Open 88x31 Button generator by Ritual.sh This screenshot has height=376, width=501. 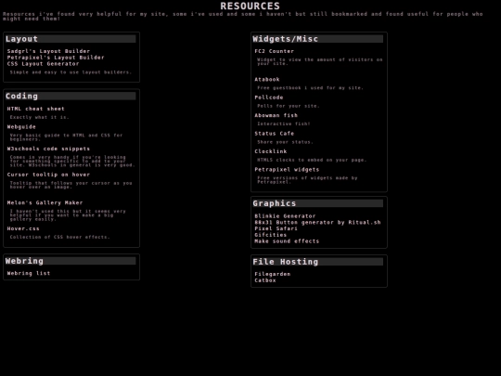point(317,222)
